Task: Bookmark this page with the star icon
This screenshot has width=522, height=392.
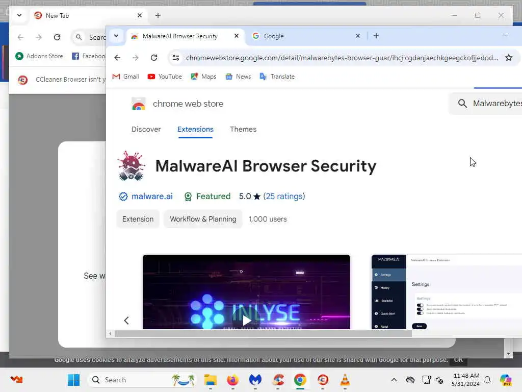Action: pyautogui.click(x=508, y=58)
